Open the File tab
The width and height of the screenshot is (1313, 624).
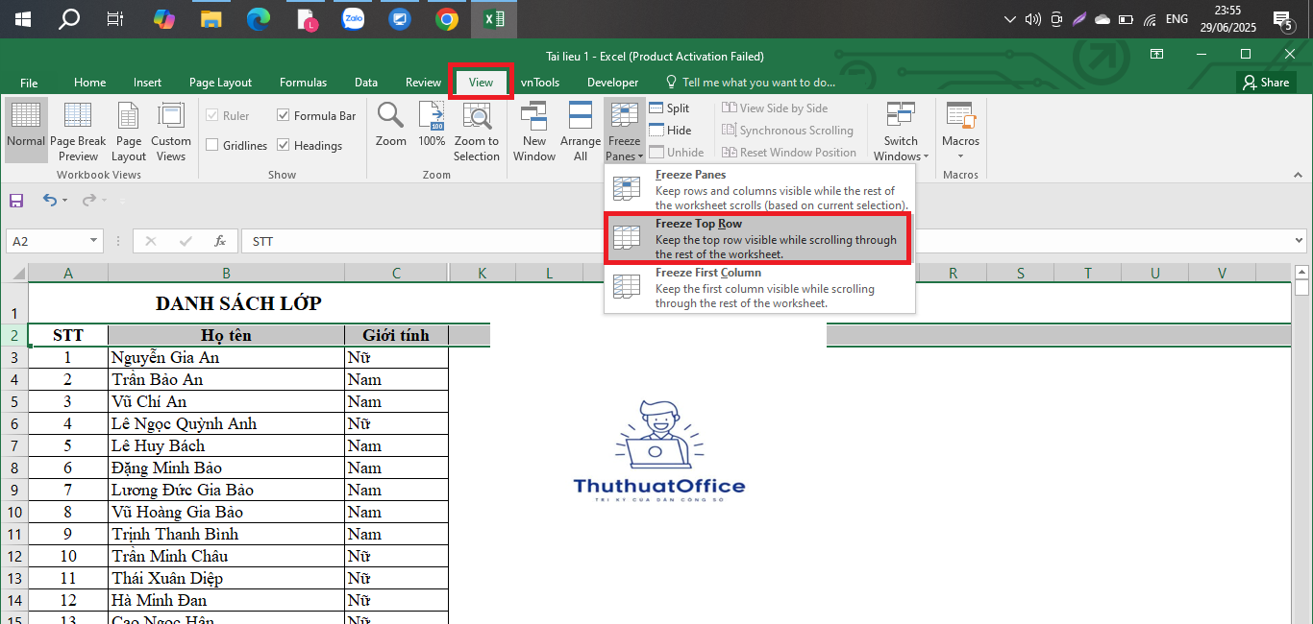click(29, 83)
